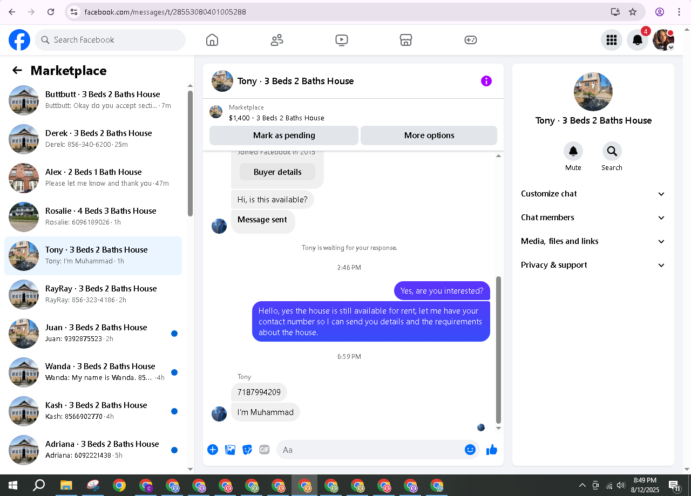
Task: Open the account profile picture menu
Action: click(x=663, y=40)
